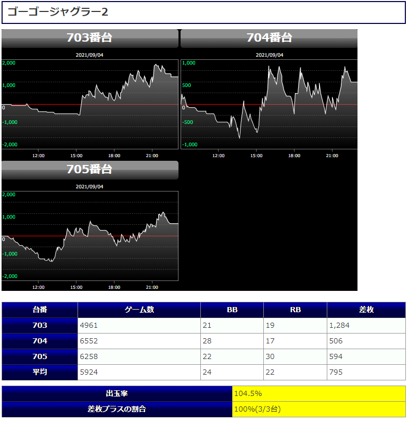Click RB value 17 in row 704
The image size is (409, 422).
295,341
